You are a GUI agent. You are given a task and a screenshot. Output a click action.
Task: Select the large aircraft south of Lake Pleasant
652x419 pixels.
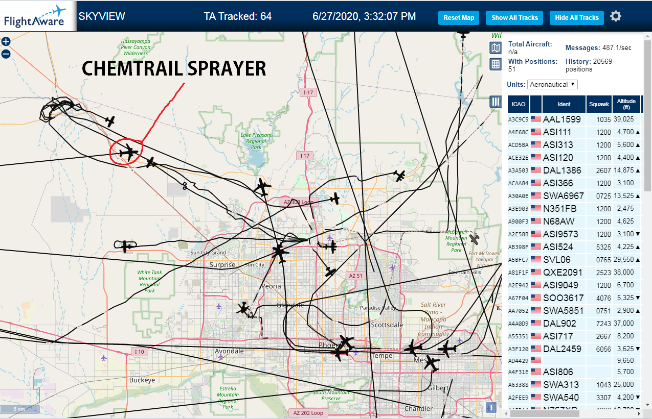tap(262, 187)
